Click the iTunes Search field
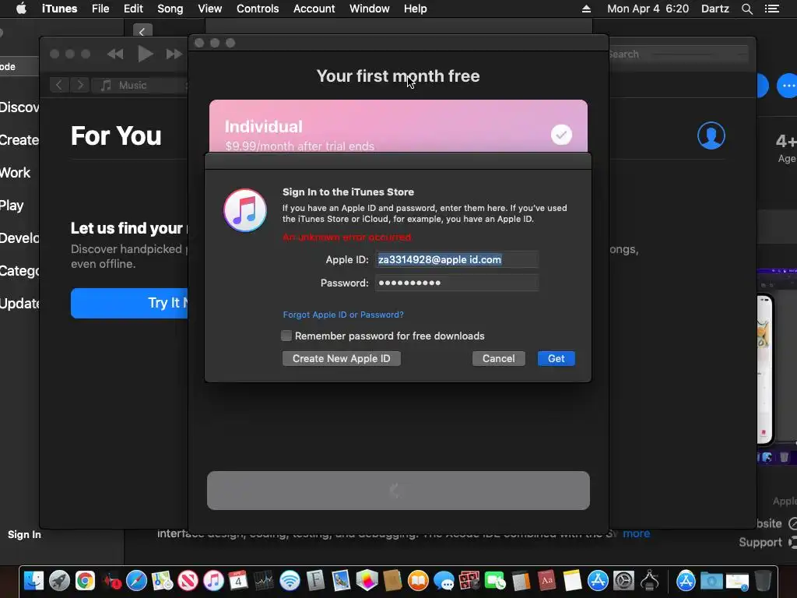The height and width of the screenshot is (598, 797). [679, 54]
